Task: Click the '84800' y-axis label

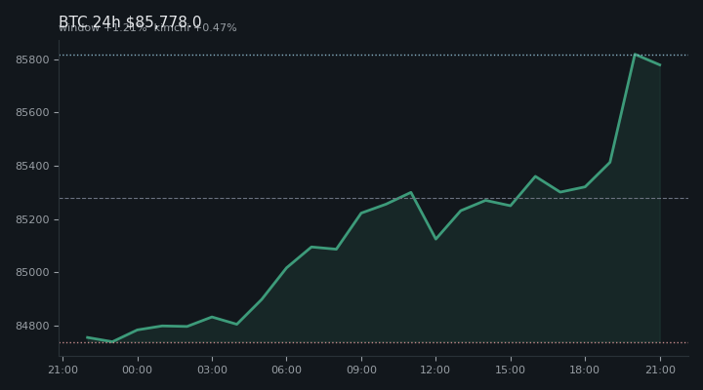Action: [x=32, y=326]
